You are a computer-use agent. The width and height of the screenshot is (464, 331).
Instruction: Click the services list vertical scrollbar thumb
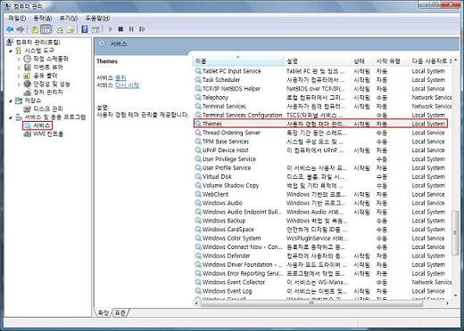(455, 232)
